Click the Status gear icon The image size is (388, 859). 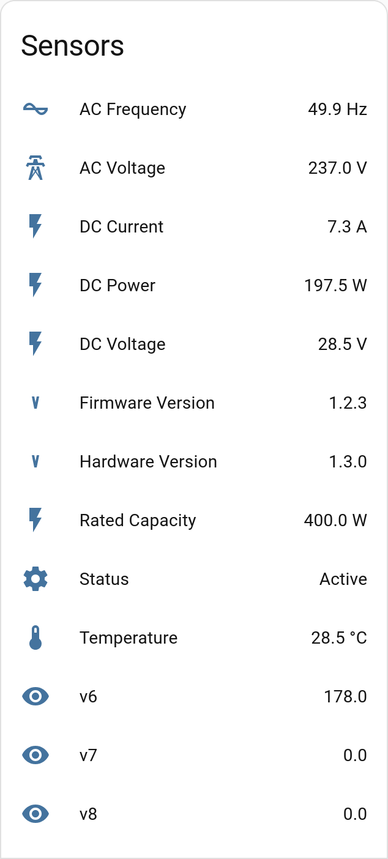tap(35, 579)
